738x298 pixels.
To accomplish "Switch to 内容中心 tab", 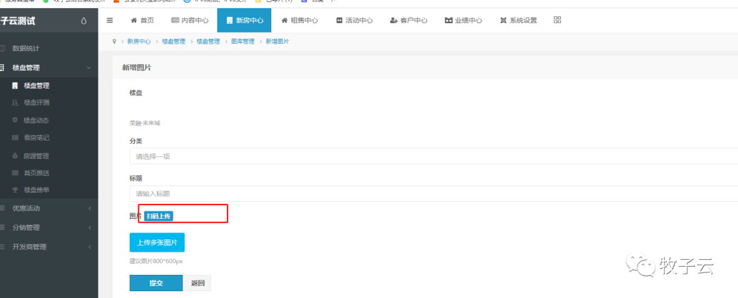I will point(190,20).
